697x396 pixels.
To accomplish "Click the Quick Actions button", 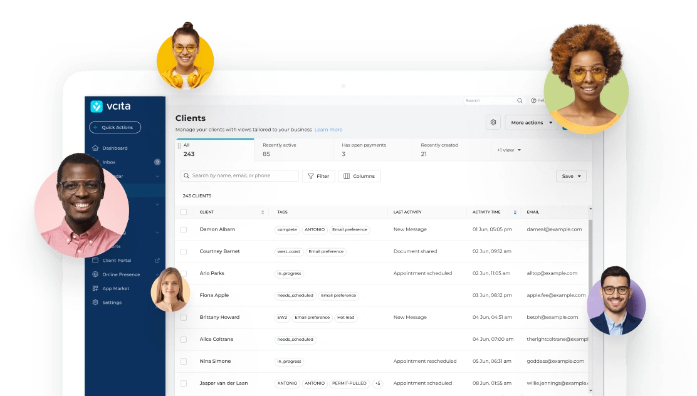I will pyautogui.click(x=115, y=127).
